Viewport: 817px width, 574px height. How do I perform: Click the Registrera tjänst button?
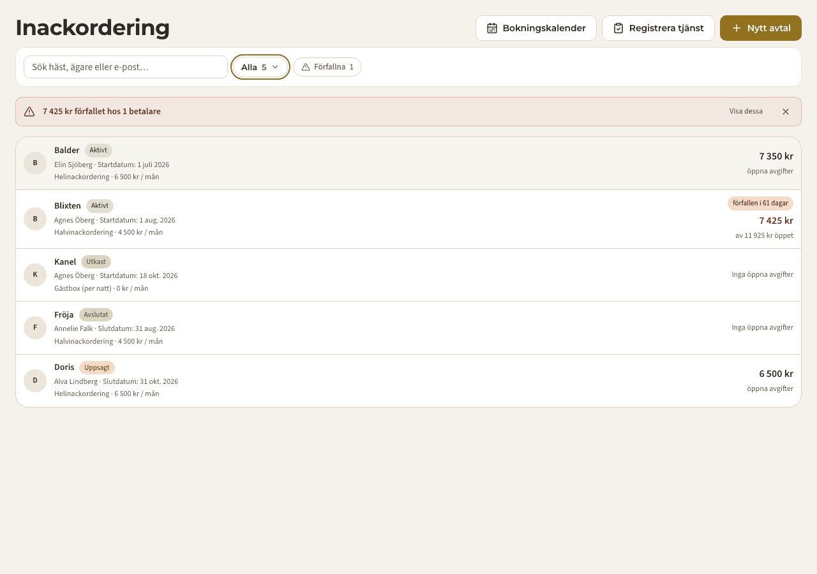(658, 28)
